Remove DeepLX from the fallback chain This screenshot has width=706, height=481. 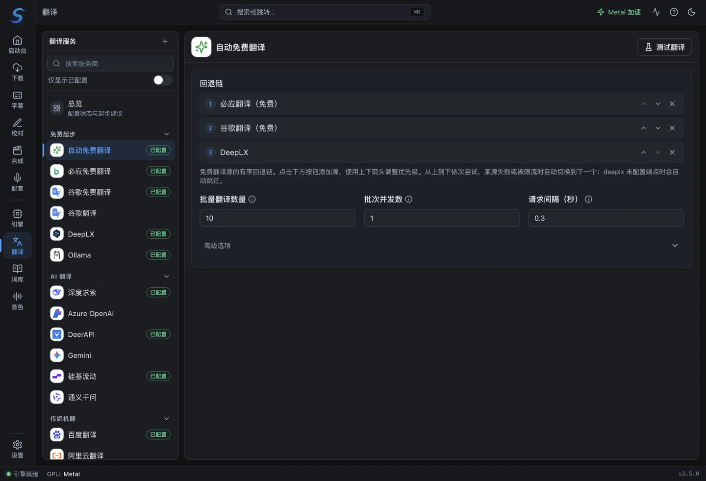click(672, 152)
